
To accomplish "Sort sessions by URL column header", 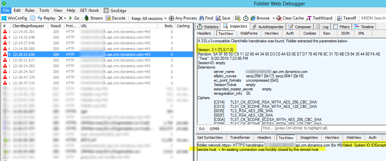I will coord(118,26).
